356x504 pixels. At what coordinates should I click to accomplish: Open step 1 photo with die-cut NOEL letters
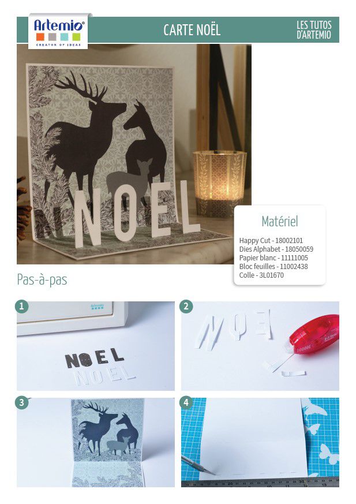[96, 346]
